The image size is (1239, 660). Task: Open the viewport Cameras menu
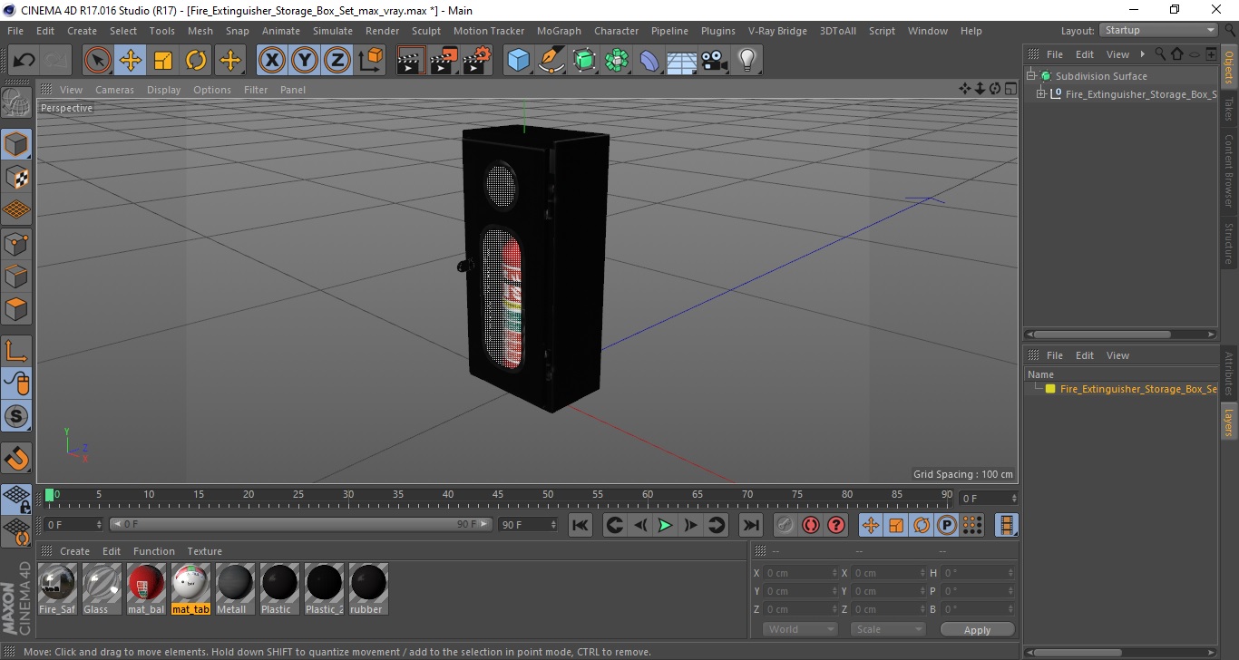pyautogui.click(x=114, y=90)
